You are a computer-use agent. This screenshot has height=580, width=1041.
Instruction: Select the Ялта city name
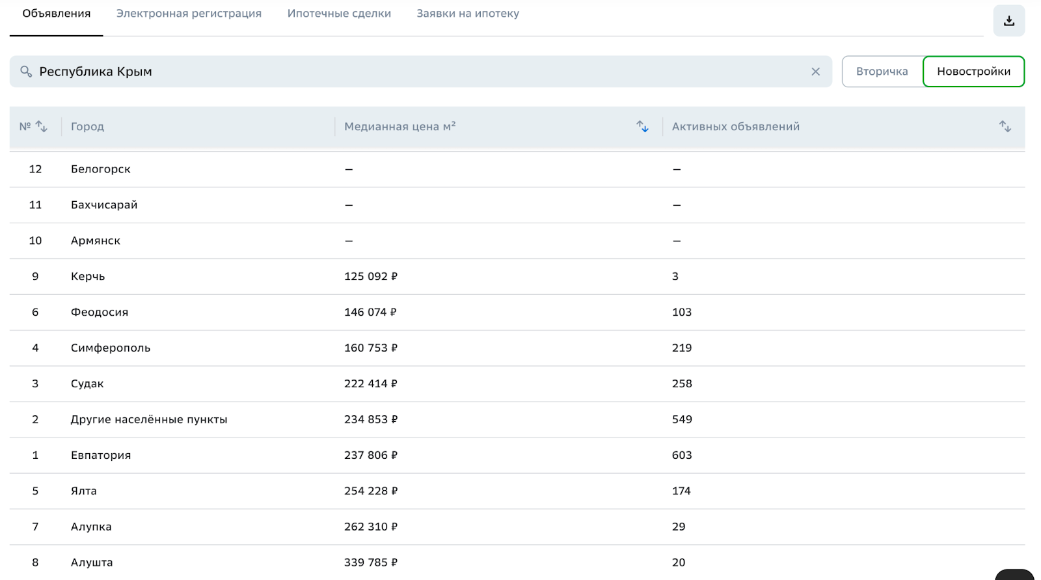click(84, 491)
